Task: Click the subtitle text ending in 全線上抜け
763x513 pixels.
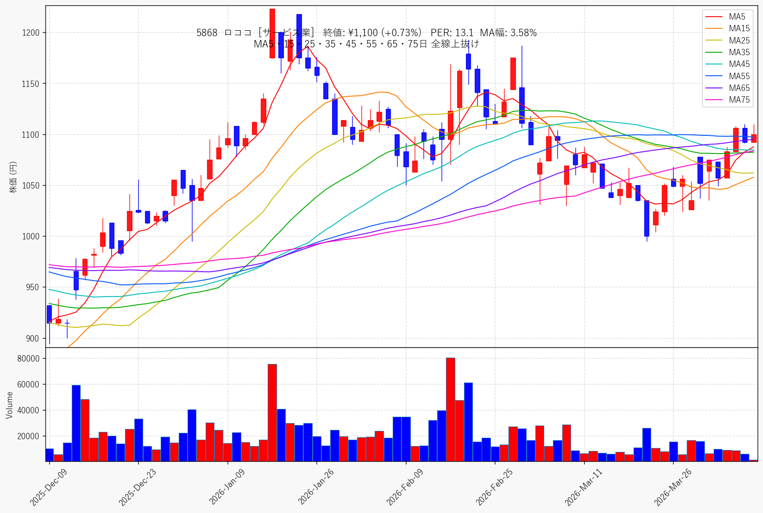Action: (366, 44)
